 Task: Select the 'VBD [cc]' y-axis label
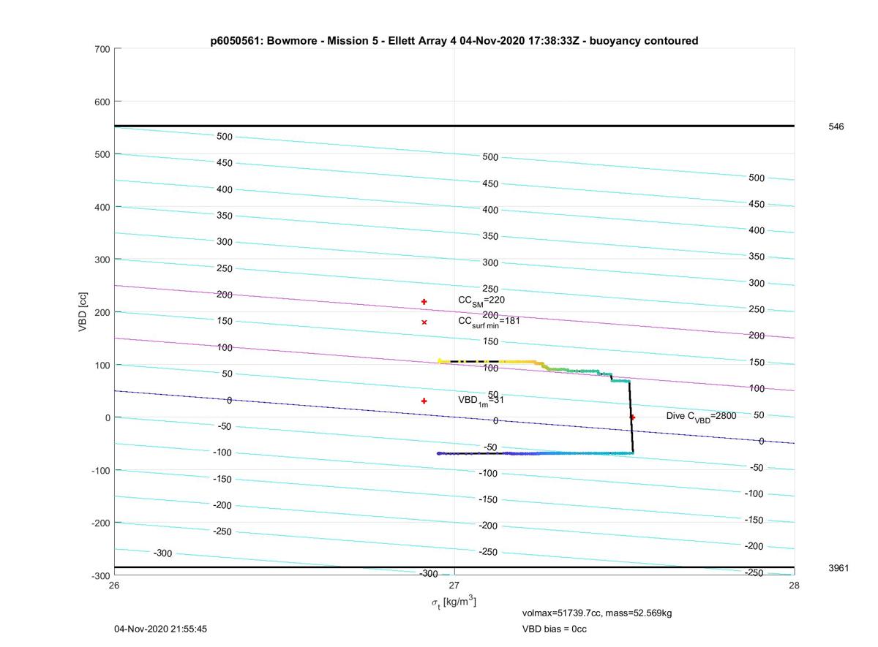pyautogui.click(x=83, y=312)
